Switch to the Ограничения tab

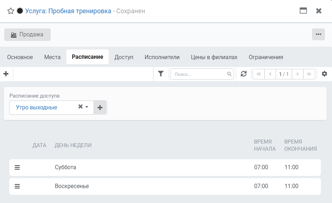(266, 57)
